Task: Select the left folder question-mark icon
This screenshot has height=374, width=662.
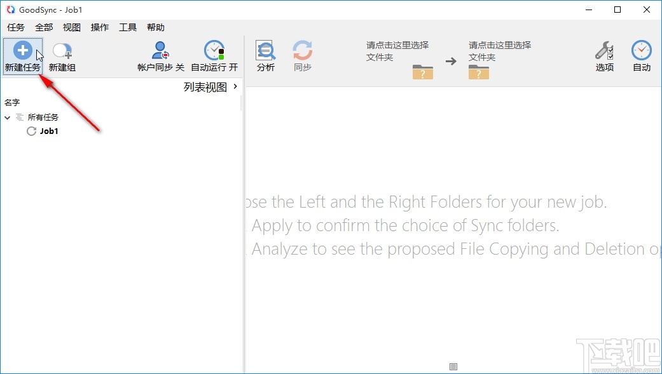Action: tap(423, 72)
